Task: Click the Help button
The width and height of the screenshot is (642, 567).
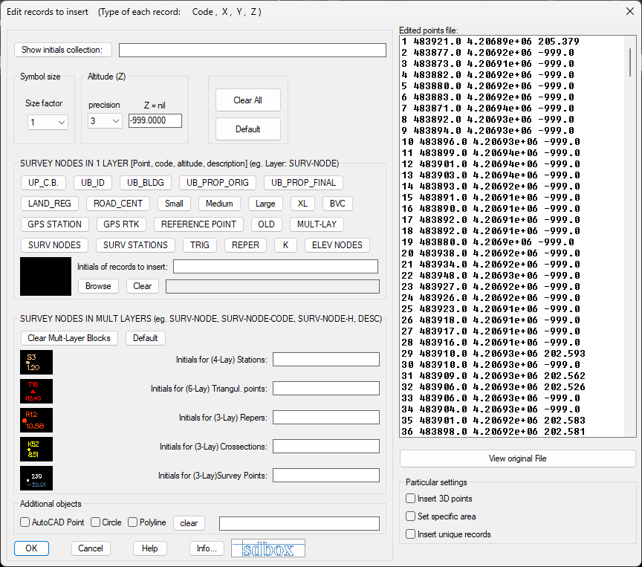Action: click(x=150, y=548)
